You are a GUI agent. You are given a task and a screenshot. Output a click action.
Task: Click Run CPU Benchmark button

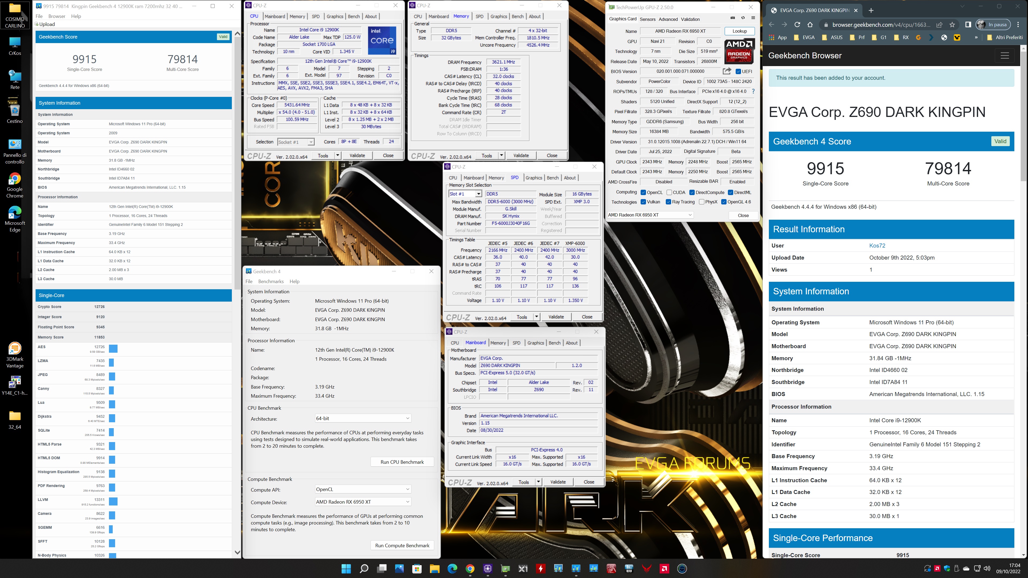point(402,462)
